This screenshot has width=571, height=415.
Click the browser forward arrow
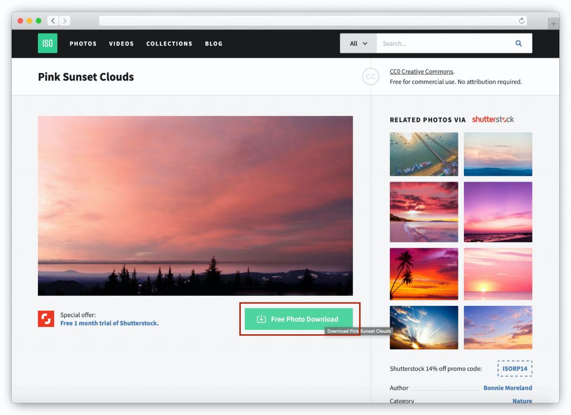65,21
